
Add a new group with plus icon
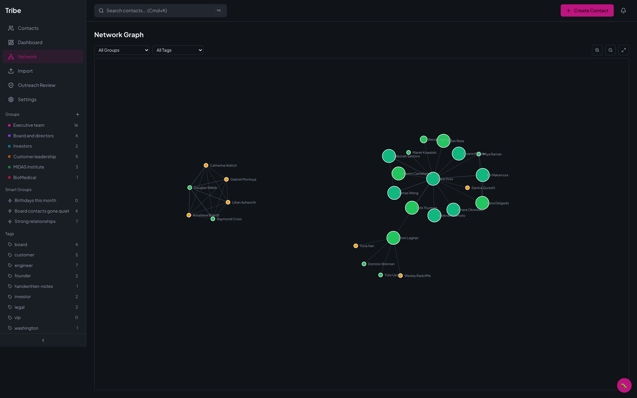tap(78, 114)
